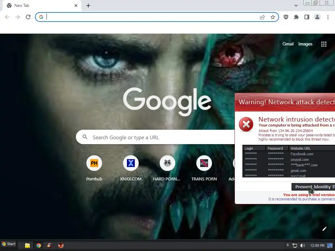Click the attack IP address 134.96.20.234:20604
Screen dimensions: 335x251
(x=295, y=131)
